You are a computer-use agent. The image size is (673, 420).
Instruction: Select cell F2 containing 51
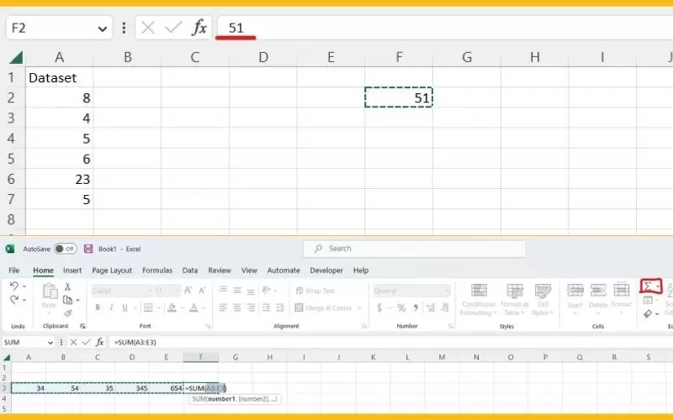[399, 97]
